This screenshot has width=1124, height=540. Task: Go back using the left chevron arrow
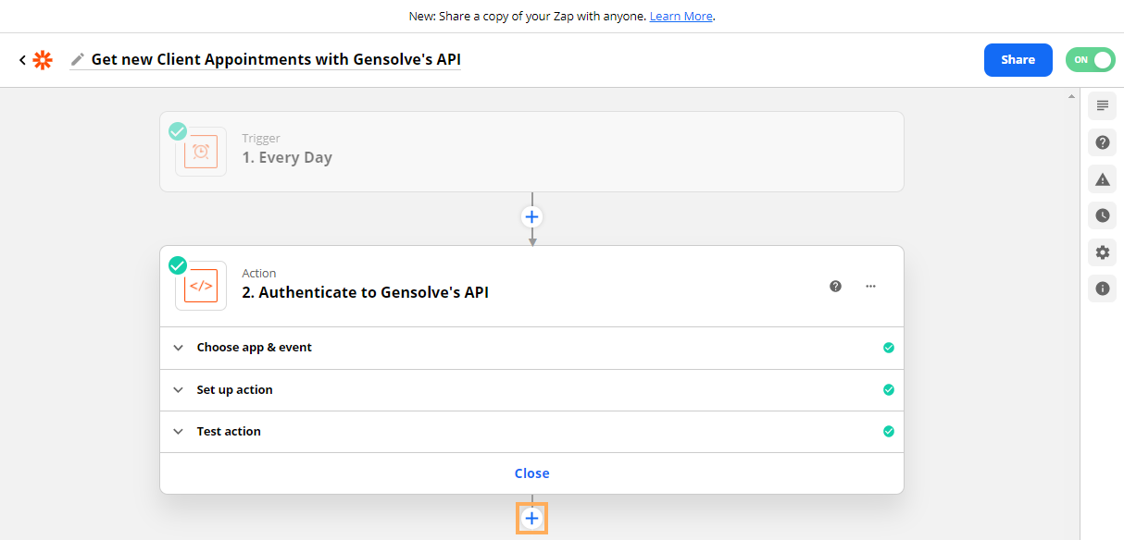click(x=22, y=60)
